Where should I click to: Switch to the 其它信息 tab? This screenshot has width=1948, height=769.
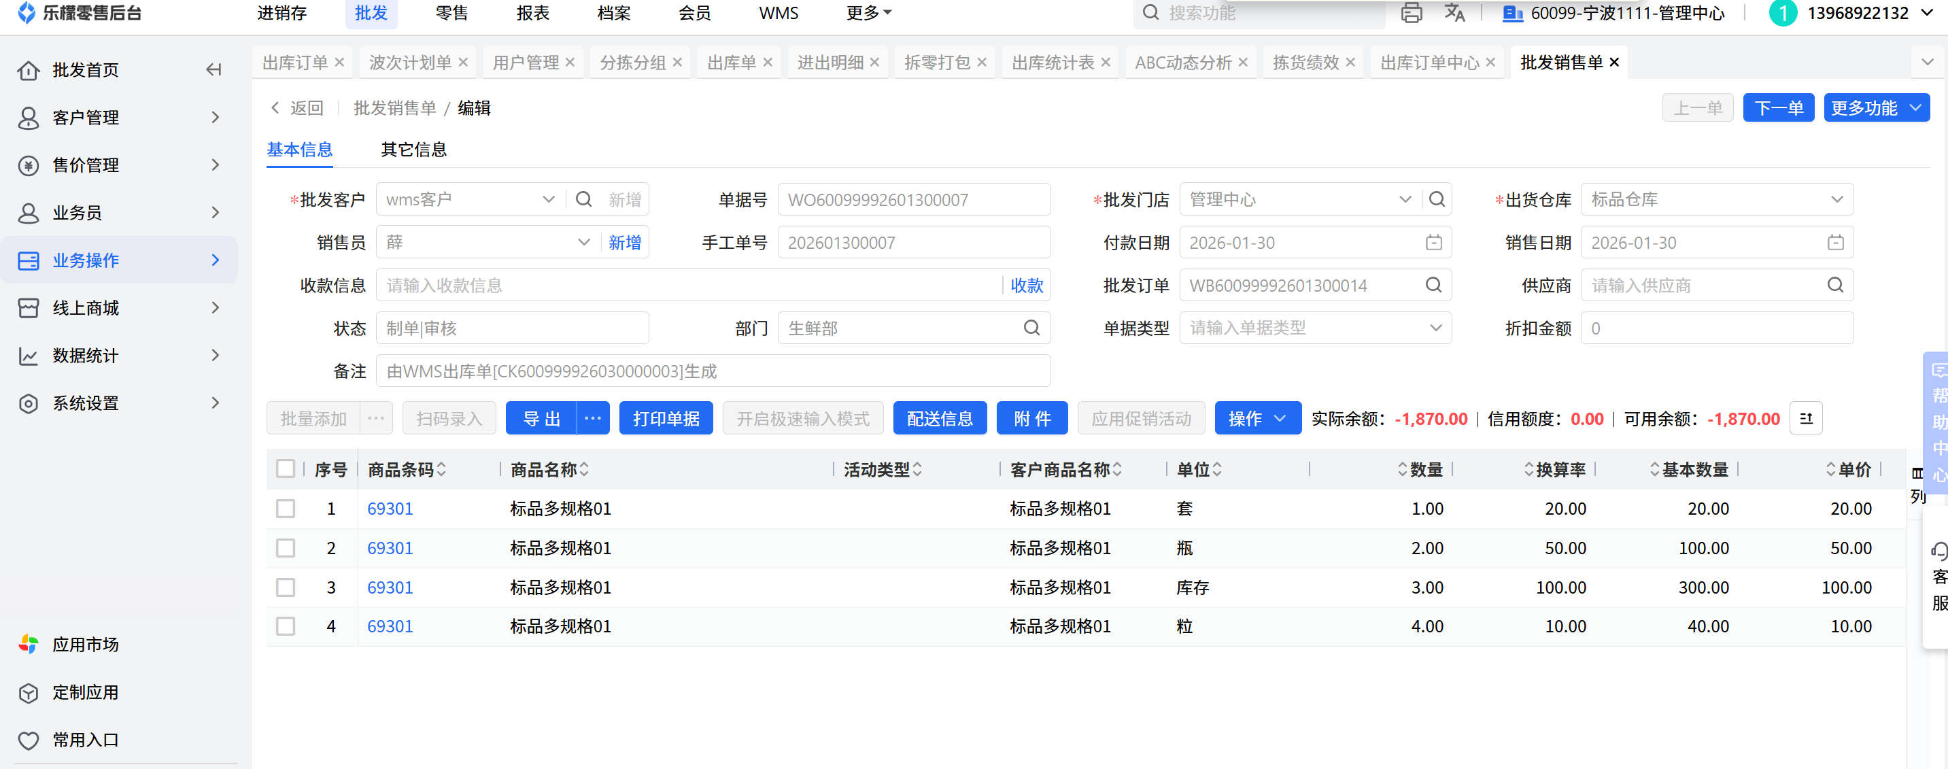pos(413,150)
